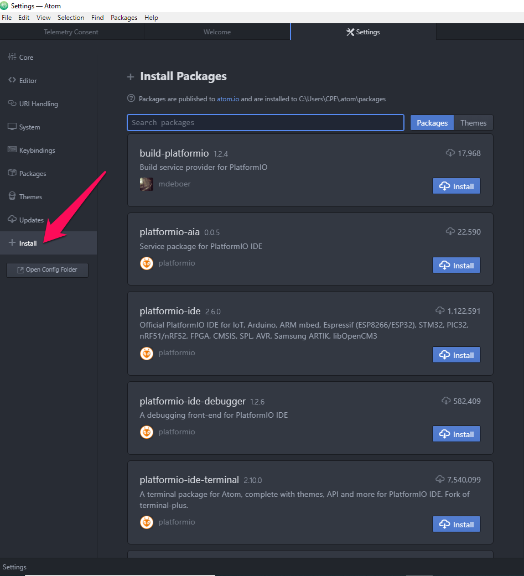
Task: Open the Help menu
Action: click(151, 18)
